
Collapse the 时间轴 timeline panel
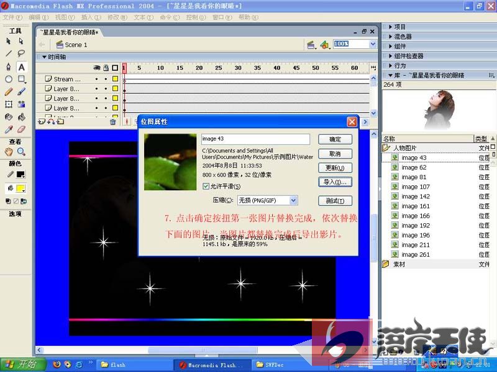[44, 57]
